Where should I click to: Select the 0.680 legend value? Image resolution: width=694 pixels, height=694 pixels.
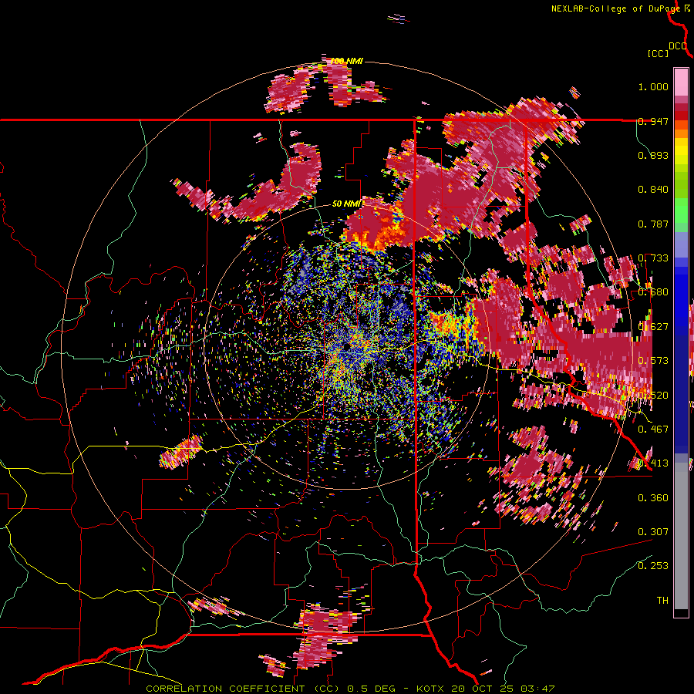tap(653, 292)
